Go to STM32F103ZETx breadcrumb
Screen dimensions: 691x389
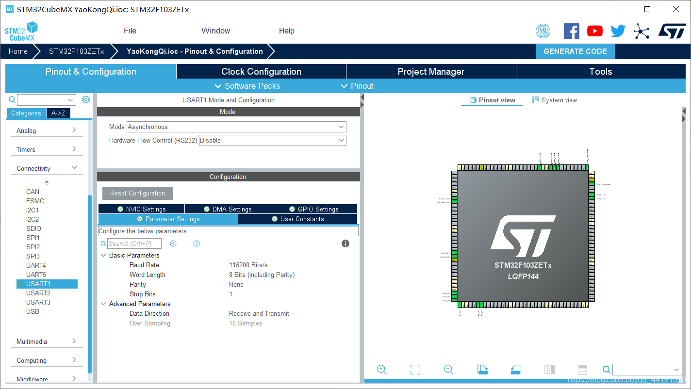pos(76,51)
